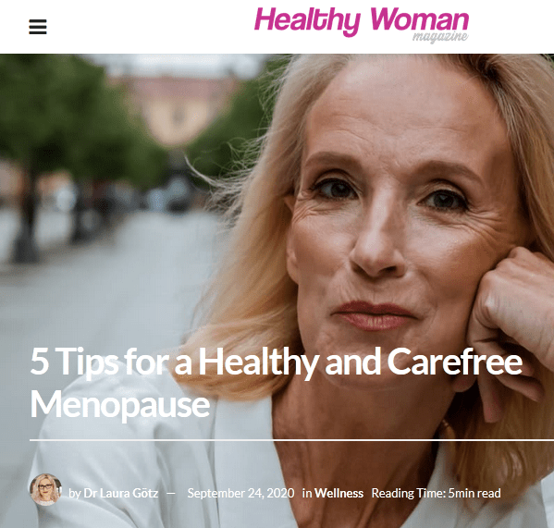Click the word 'Woman' in the logo
This screenshot has height=528, width=554.
(x=419, y=19)
